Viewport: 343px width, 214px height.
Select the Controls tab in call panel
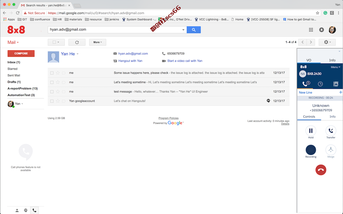(x=309, y=117)
